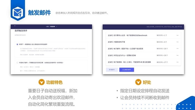The height and width of the screenshot is (110, 195).
Task: Click the subtitle 依名单加入时间或开启点击互动
Action: coord(82,13)
